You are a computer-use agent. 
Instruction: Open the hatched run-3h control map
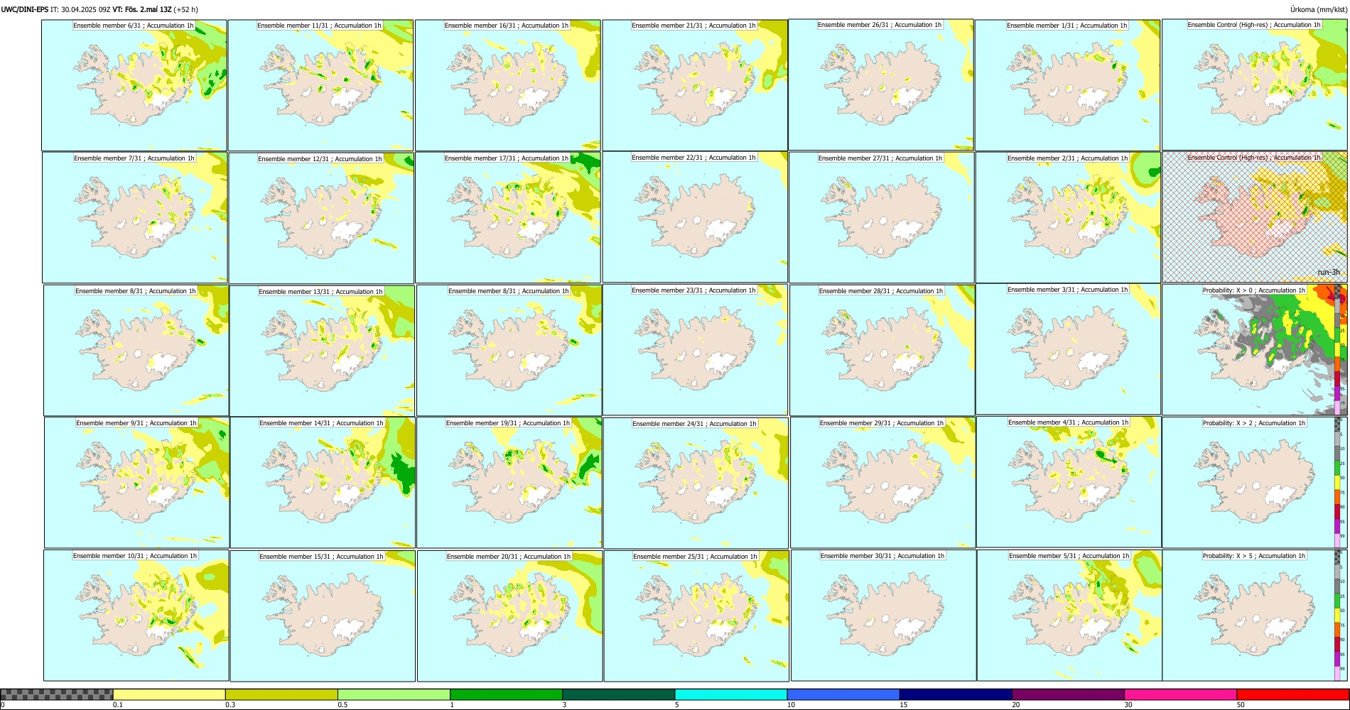[x=1255, y=217]
